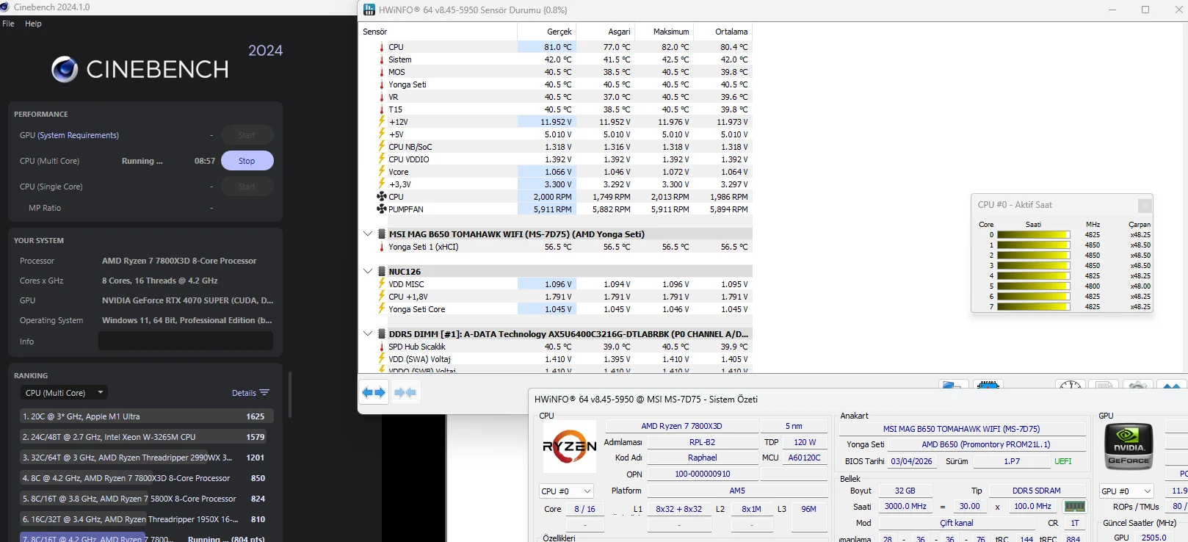Click the Core 5 clock bar
This screenshot has width=1188, height=542.
(x=1034, y=286)
